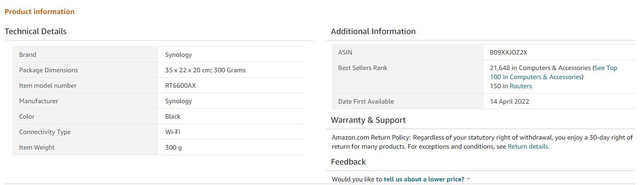Open the Return details link

point(527,146)
